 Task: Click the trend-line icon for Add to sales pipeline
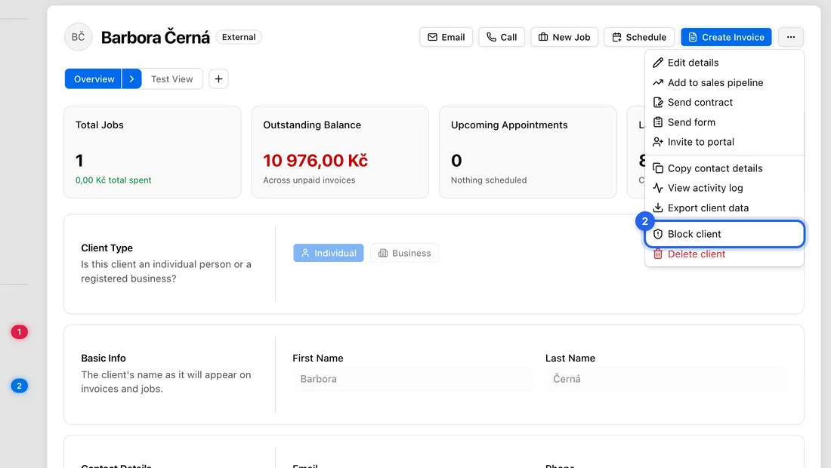(x=658, y=82)
